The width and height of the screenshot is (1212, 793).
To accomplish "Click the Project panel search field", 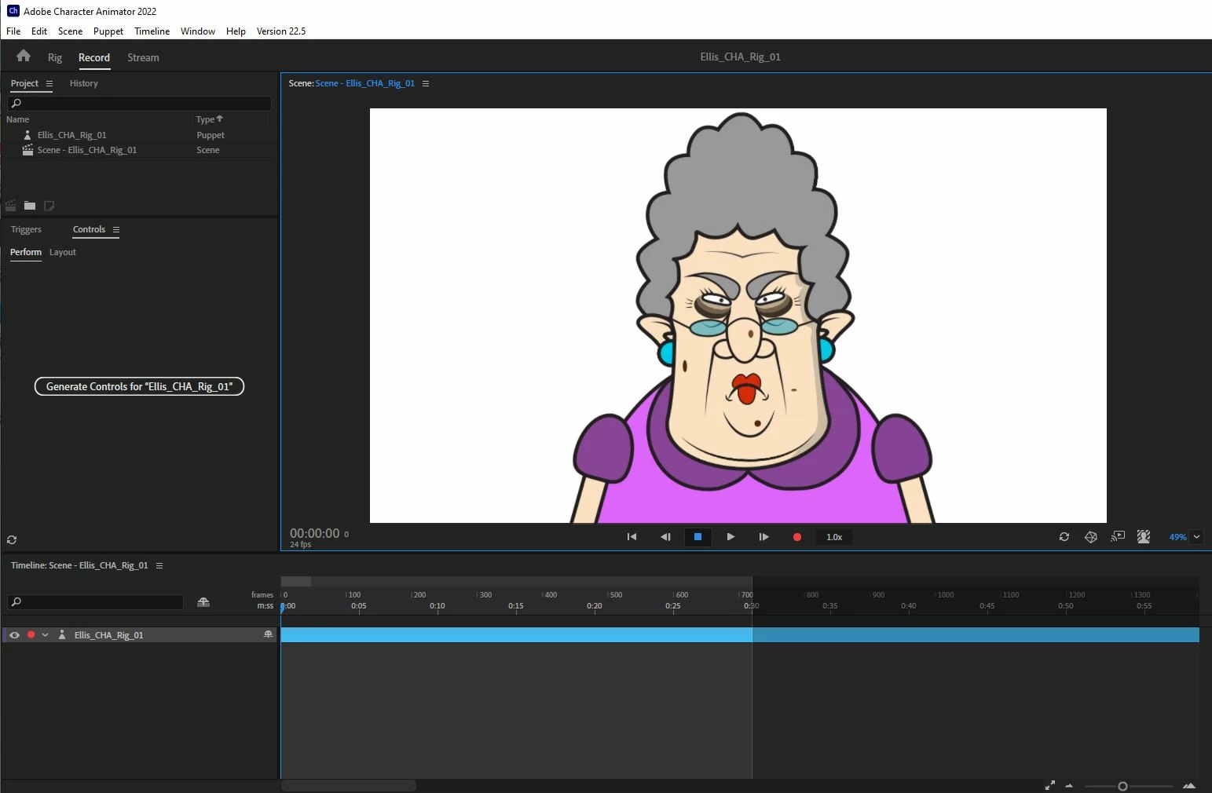I will tap(140, 103).
